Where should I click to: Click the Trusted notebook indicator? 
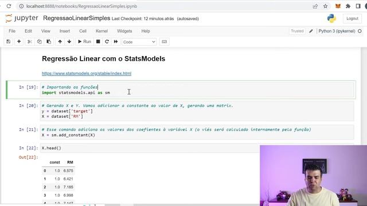click(297, 31)
